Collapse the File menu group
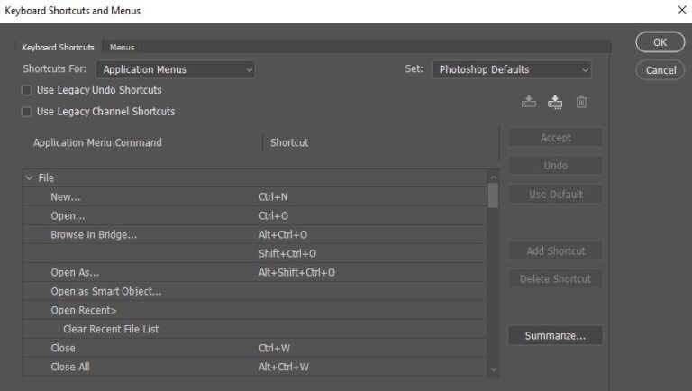Viewport: 692px width, 391px height. point(29,178)
